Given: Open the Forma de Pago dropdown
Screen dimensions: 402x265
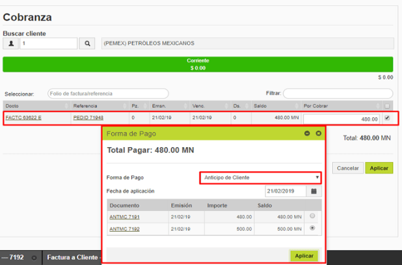Looking at the screenshot, I should [x=261, y=177].
